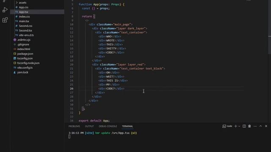Image resolution: width=271 pixels, height=152 pixels.
Task: Open tsconfig.json file
Action: tap(25, 58)
